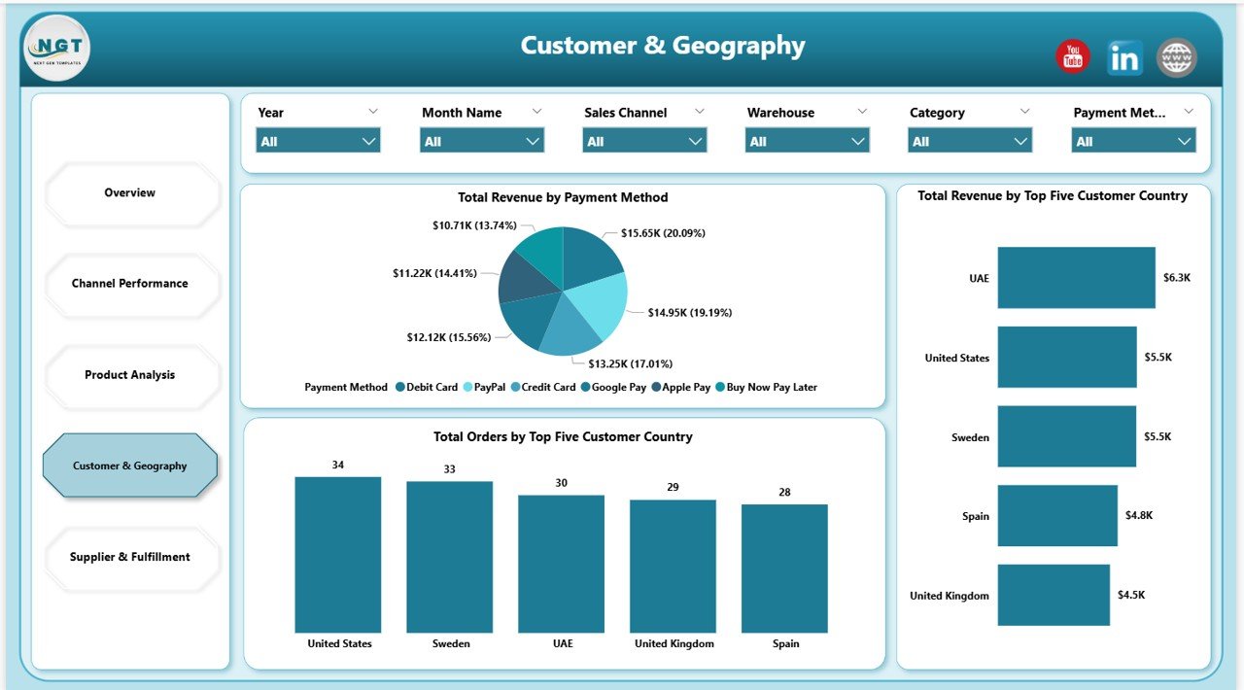
Task: Click the Sweden orders bar
Action: [x=450, y=558]
